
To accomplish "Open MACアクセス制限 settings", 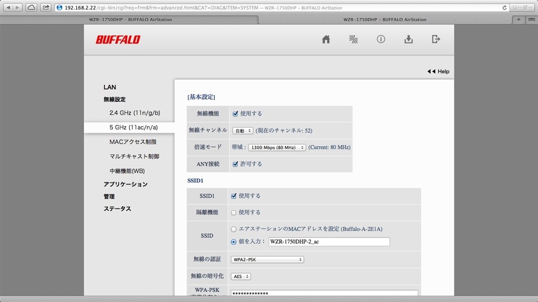I will (x=133, y=142).
